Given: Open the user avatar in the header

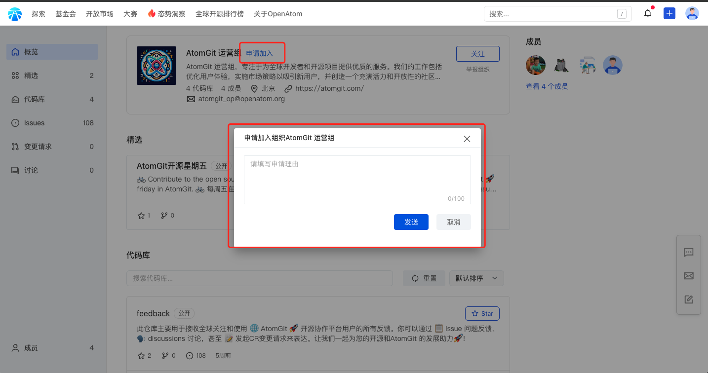Looking at the screenshot, I should [x=692, y=14].
